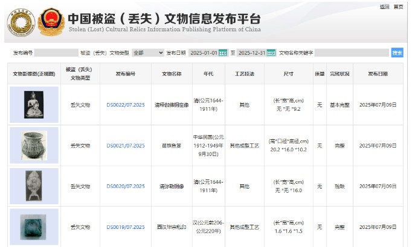The width and height of the screenshot is (412, 247).
Task: Click the police badge emblem icon
Action: click(50, 22)
